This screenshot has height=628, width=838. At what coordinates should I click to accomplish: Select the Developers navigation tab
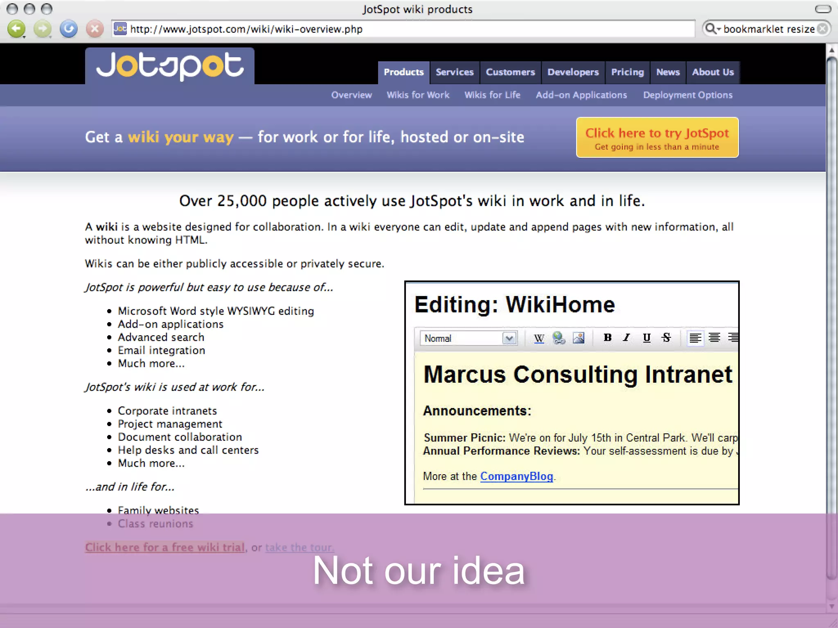pos(573,72)
